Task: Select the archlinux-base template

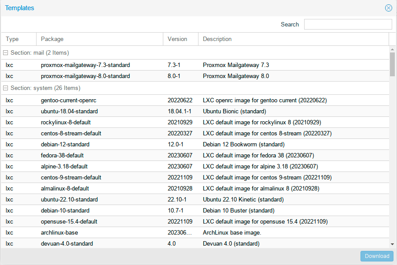Action: [59, 233]
